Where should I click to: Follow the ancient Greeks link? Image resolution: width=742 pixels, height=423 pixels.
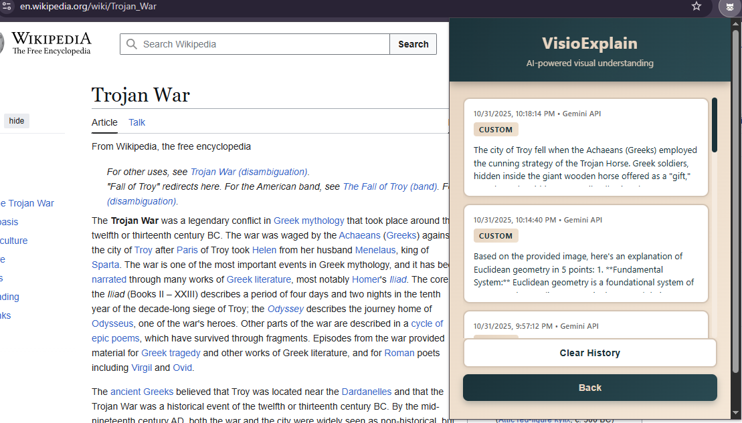(142, 392)
